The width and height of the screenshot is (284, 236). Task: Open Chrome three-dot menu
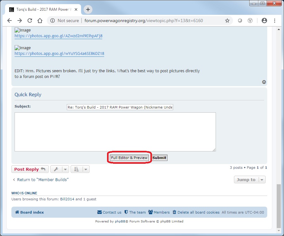(x=275, y=21)
